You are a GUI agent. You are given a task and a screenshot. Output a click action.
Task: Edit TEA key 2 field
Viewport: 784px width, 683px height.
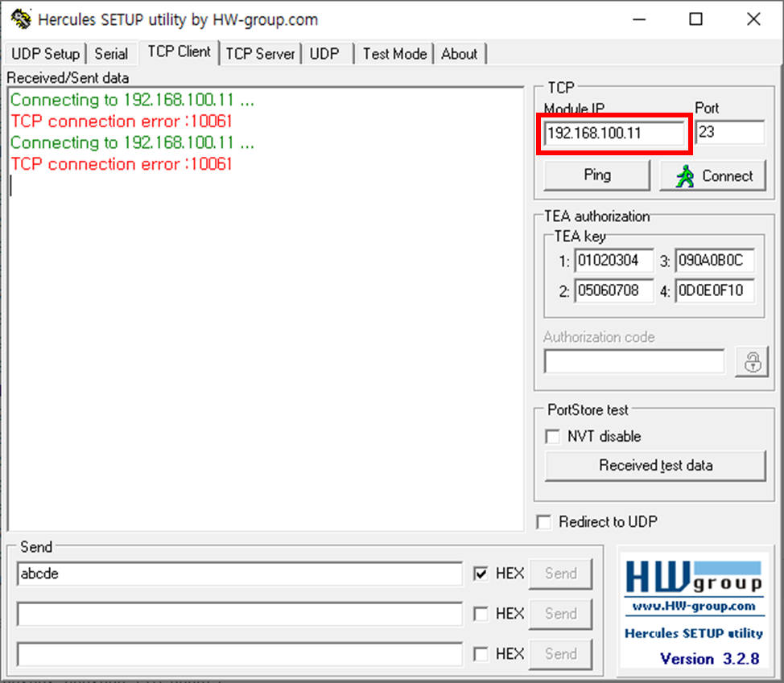point(614,290)
